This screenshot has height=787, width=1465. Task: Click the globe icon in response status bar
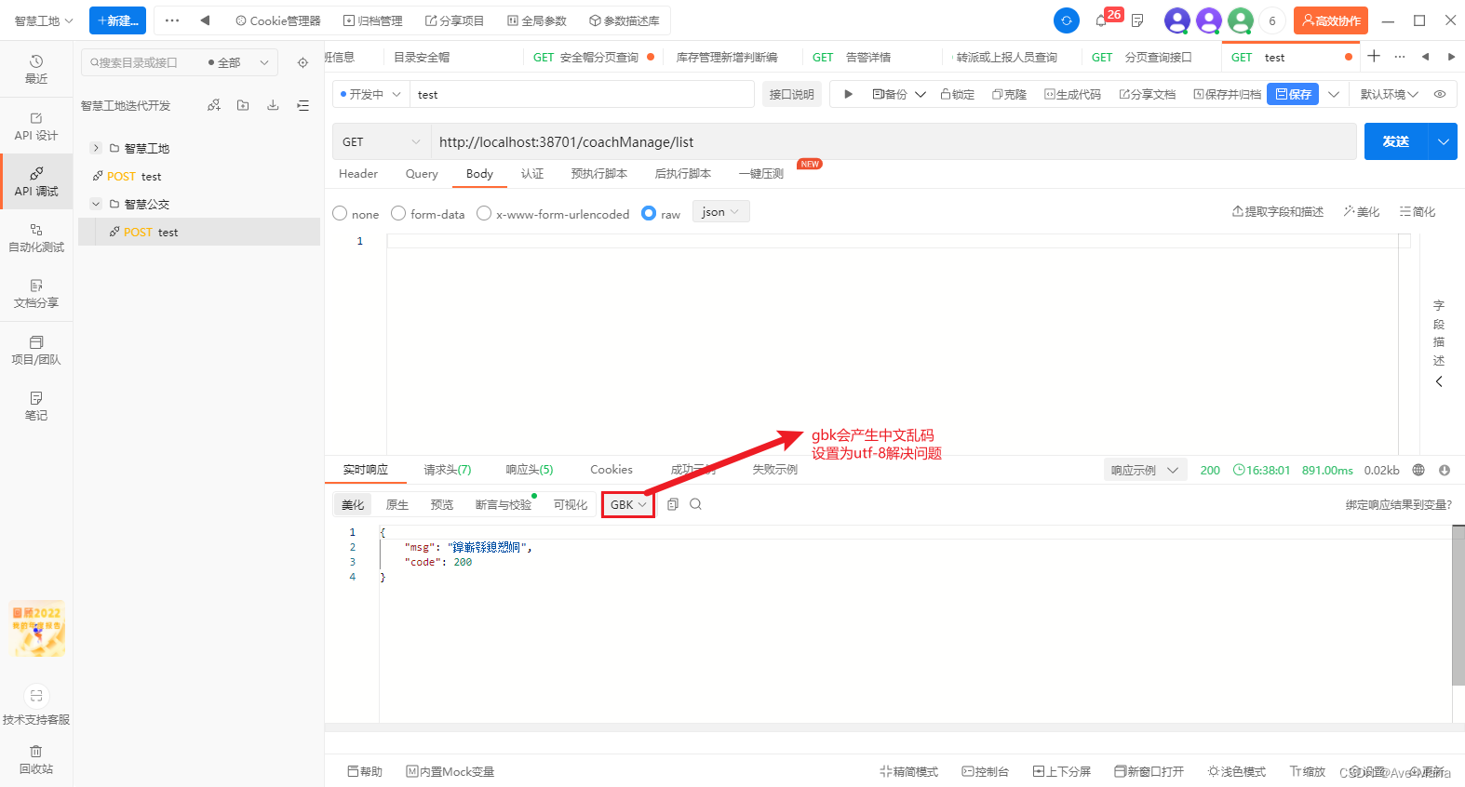tap(1418, 470)
